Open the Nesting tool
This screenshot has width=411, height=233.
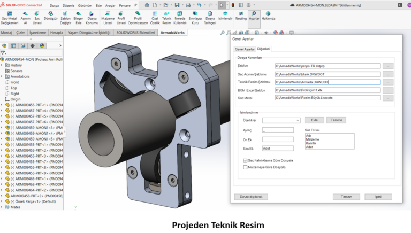point(241,14)
